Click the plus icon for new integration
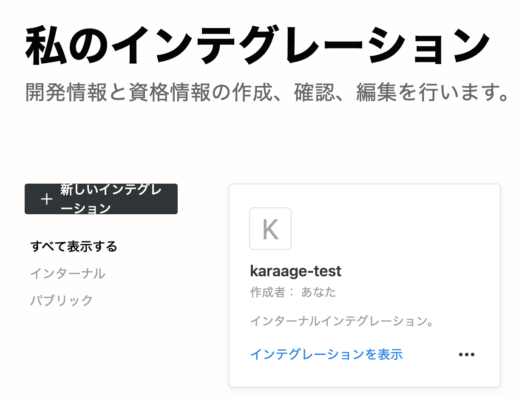 [46, 199]
